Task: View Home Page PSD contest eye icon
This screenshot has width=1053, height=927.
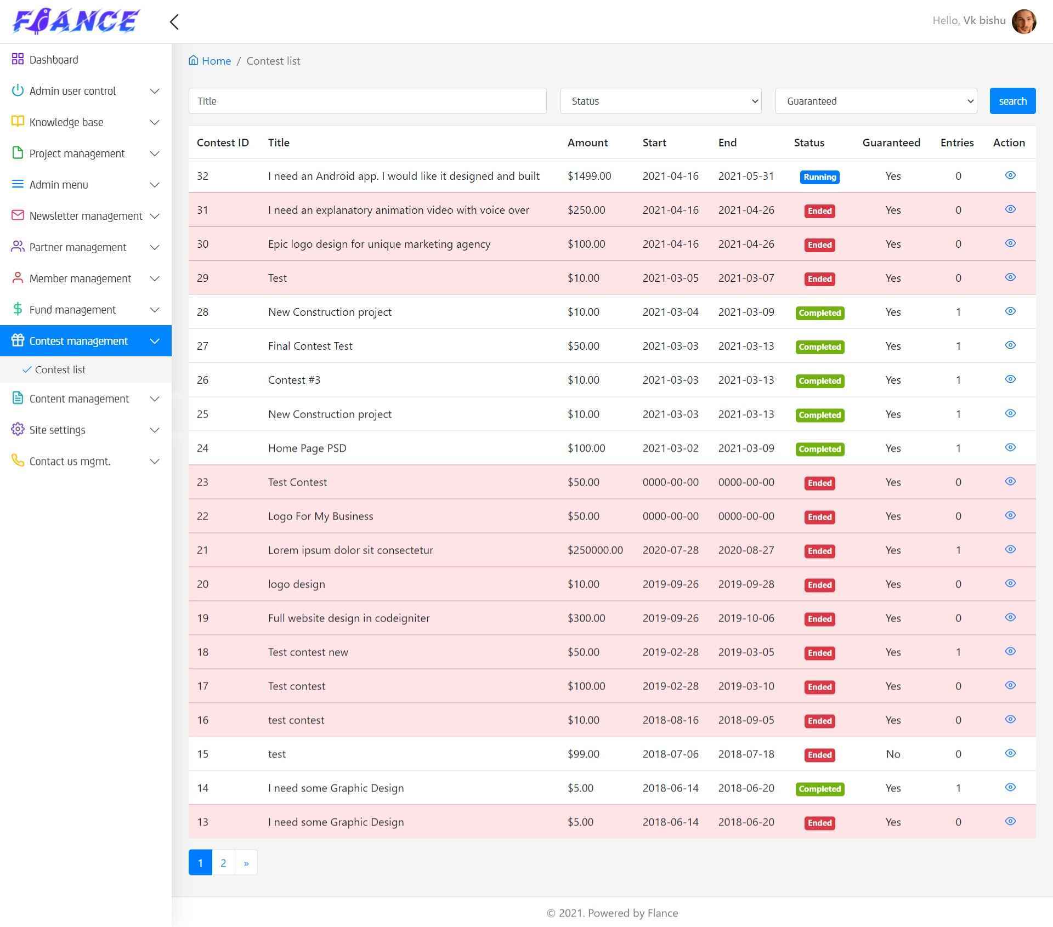Action: (x=1010, y=447)
